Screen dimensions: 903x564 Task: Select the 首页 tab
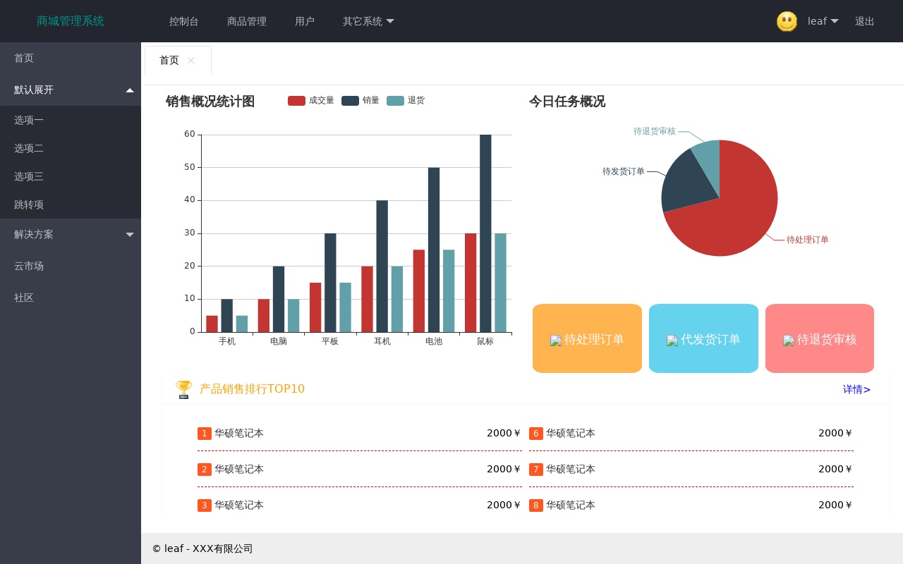pyautogui.click(x=169, y=61)
